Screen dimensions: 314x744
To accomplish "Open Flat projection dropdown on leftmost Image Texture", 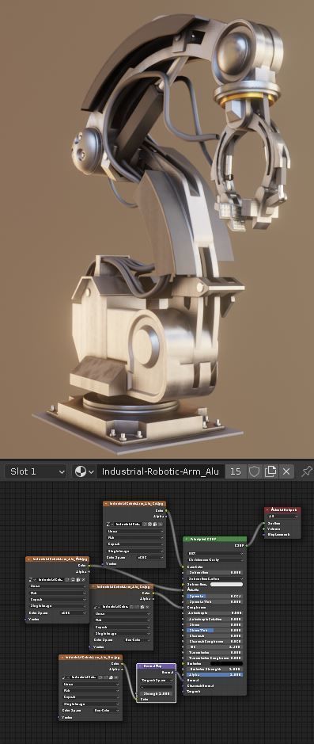I will pyautogui.click(x=57, y=593).
